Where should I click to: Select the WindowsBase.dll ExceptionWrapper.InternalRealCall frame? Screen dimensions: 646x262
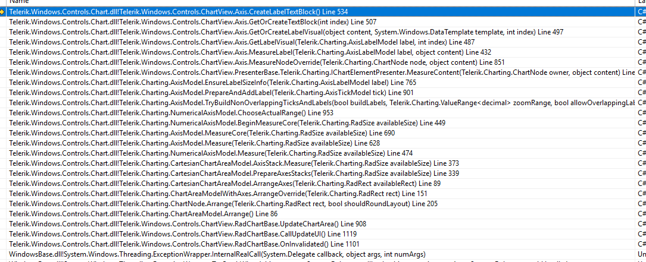322,254
